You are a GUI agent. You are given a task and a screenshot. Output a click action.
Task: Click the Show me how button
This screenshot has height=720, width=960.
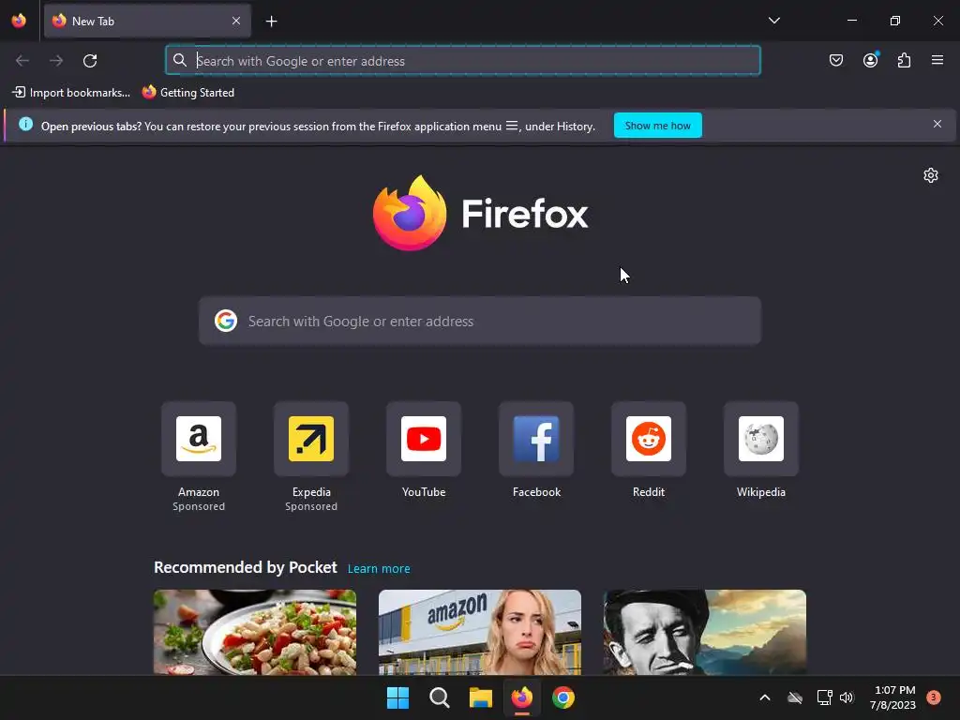(x=657, y=126)
